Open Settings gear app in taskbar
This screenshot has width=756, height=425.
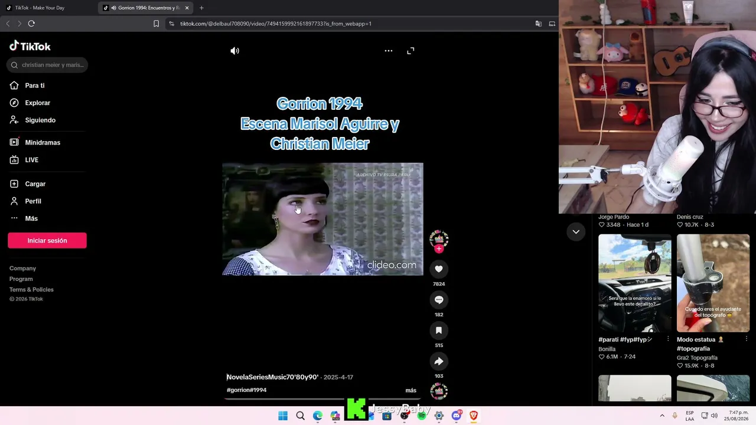pos(439,416)
